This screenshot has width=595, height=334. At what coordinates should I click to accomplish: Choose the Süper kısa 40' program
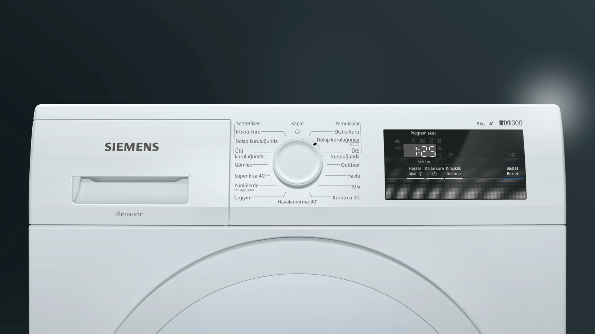[250, 176]
